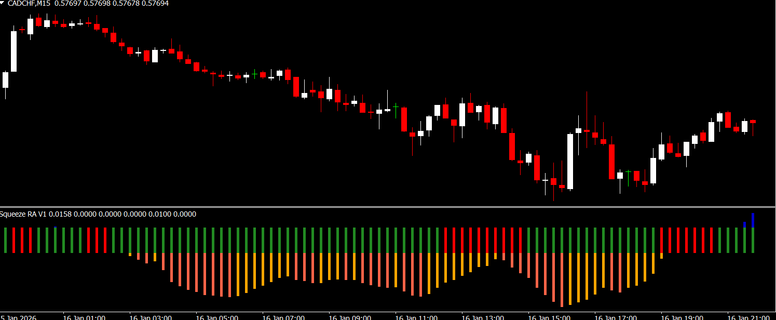Select the deepest salmon histogram bar

coord(562,279)
